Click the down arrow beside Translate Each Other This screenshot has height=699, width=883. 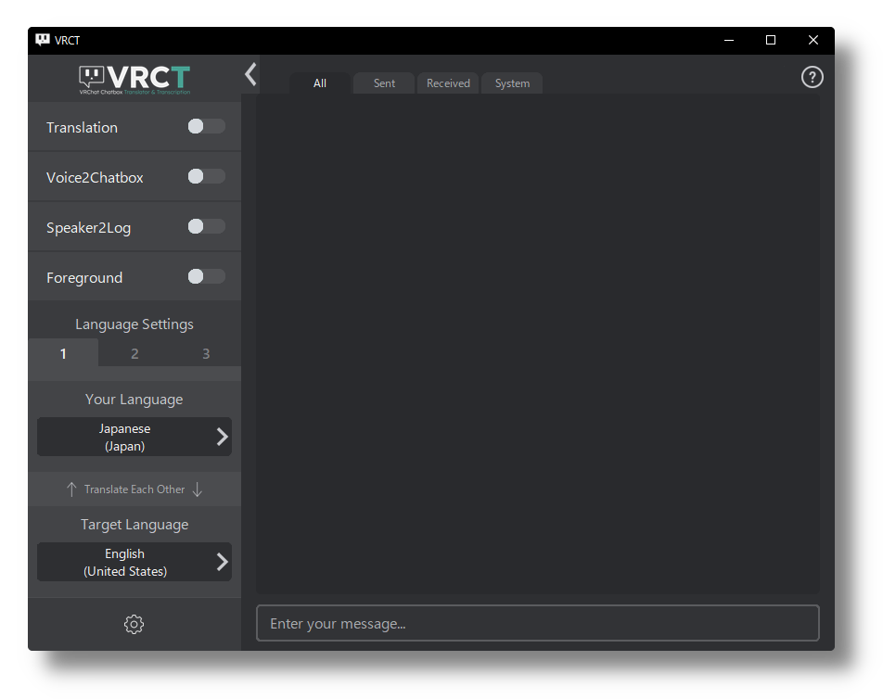click(x=197, y=489)
